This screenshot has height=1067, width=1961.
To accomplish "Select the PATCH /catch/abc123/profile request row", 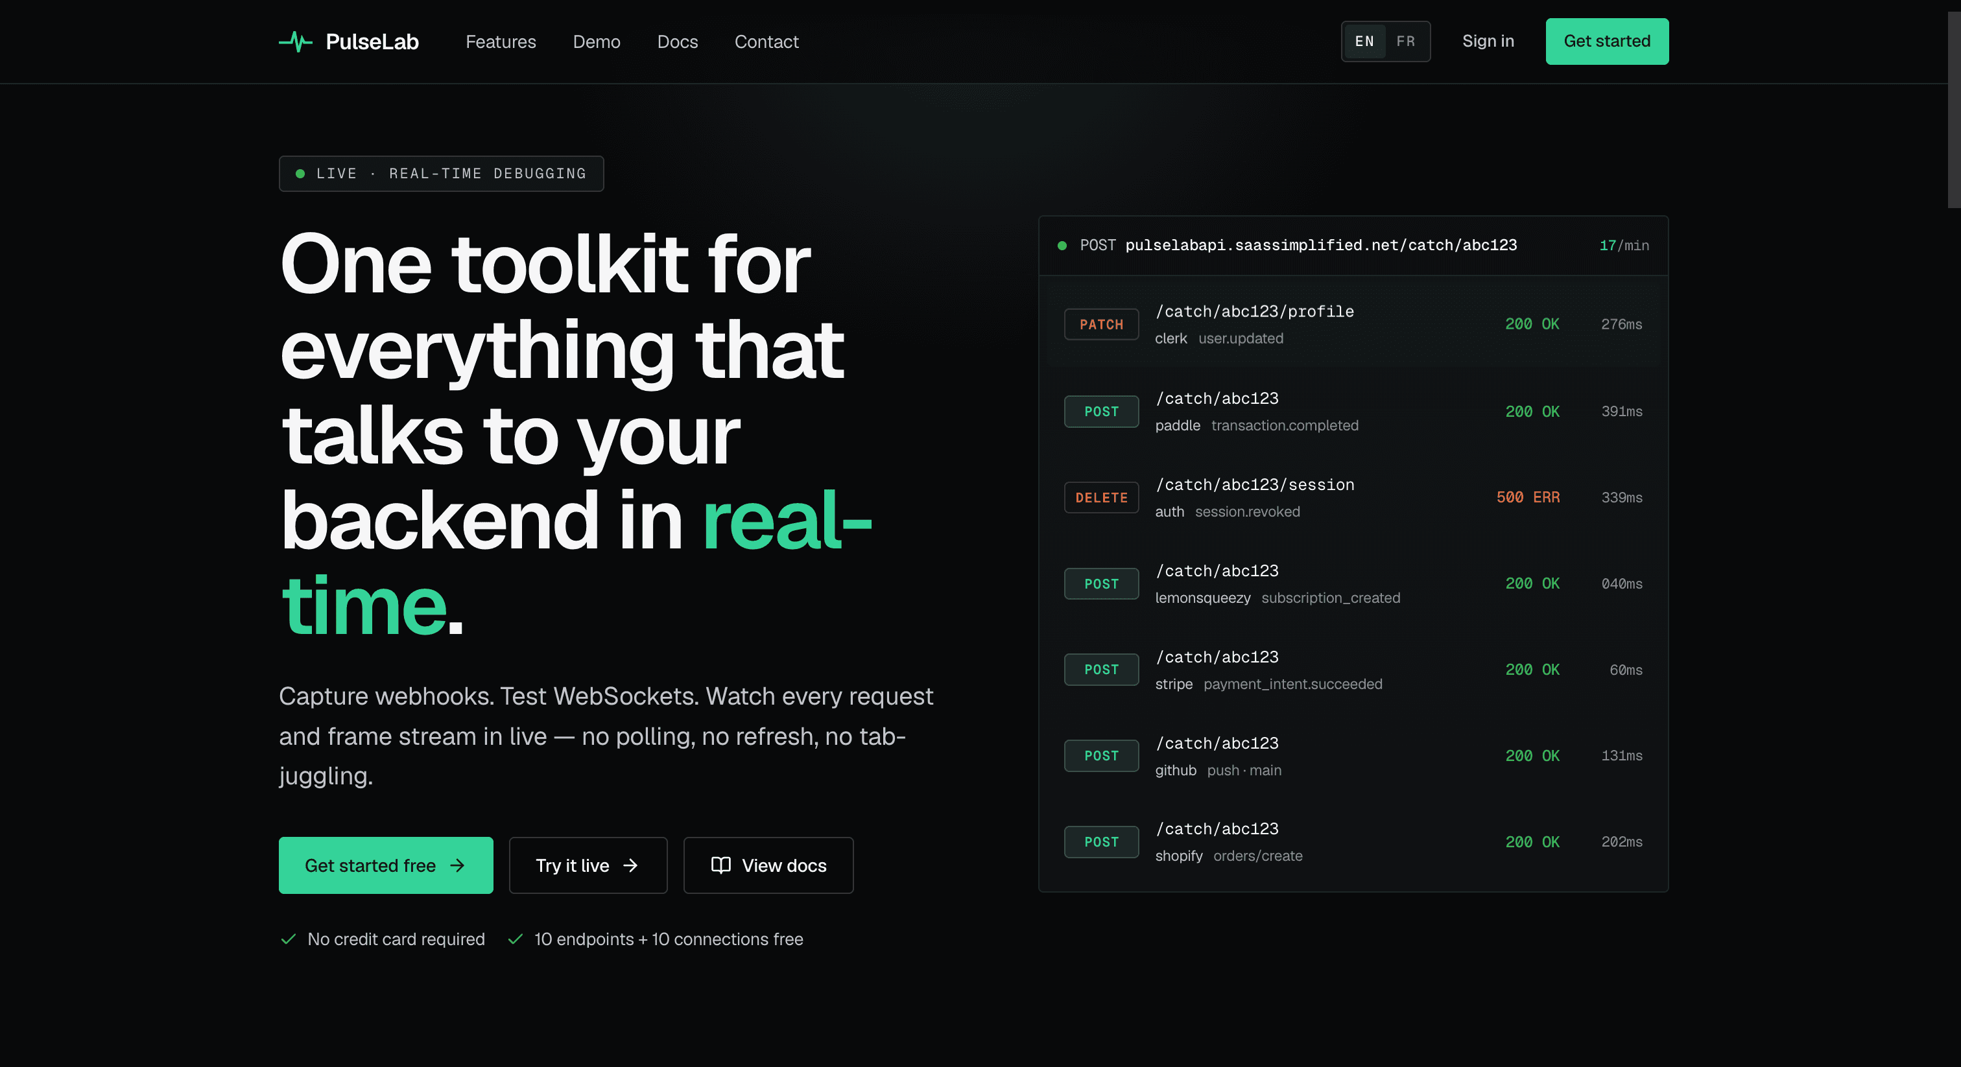I will pyautogui.click(x=1353, y=324).
